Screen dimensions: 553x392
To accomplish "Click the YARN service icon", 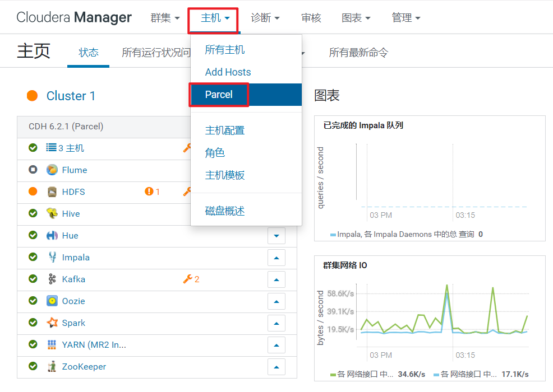I will tap(52, 344).
